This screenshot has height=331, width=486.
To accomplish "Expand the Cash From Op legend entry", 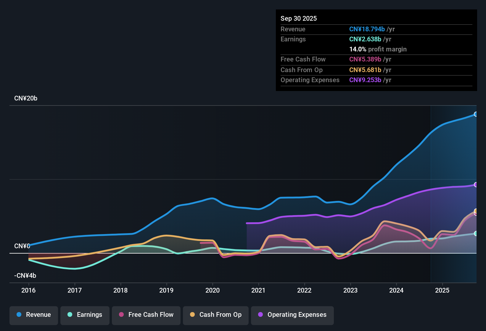I will [215, 315].
